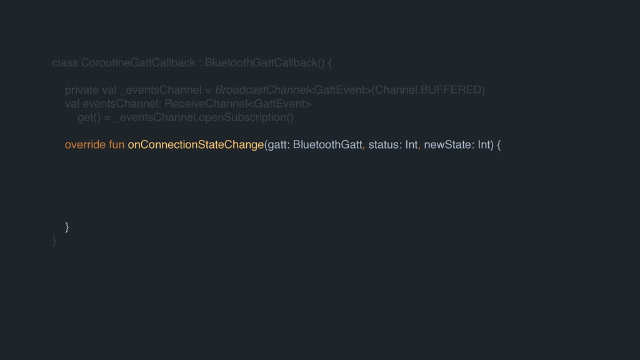Click the class's final closing brace
This screenshot has height=360, width=640.
click(54, 240)
